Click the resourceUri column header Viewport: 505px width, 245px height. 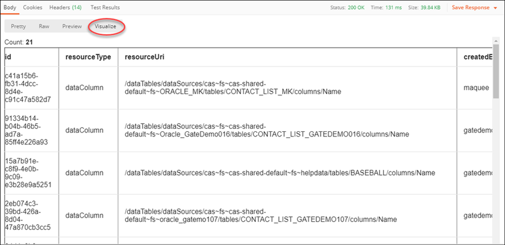point(145,57)
